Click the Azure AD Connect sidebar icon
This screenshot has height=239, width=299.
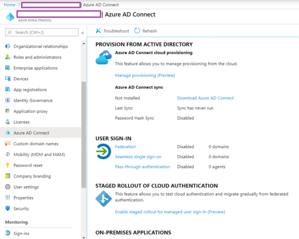[x=7, y=132]
